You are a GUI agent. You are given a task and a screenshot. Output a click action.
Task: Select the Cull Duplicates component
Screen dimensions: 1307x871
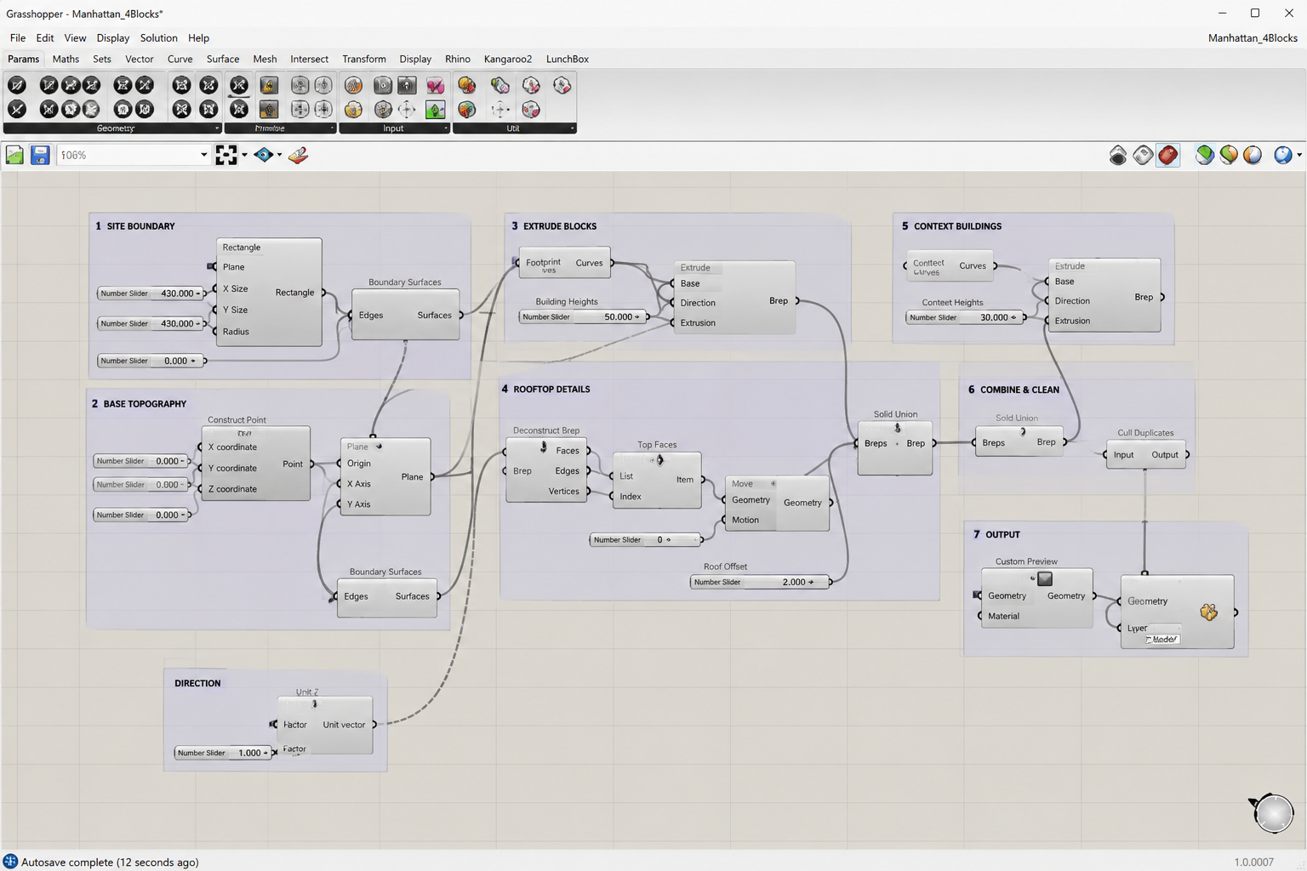[1145, 454]
